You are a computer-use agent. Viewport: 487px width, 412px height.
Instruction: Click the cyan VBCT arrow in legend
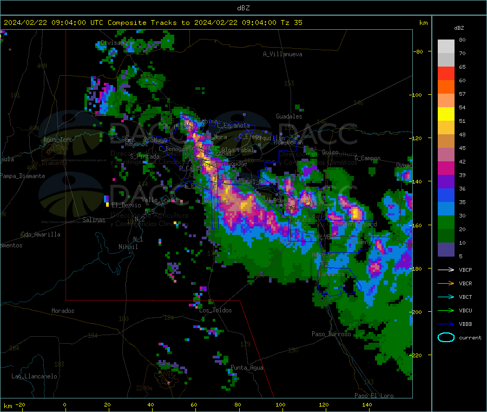[x=446, y=297]
